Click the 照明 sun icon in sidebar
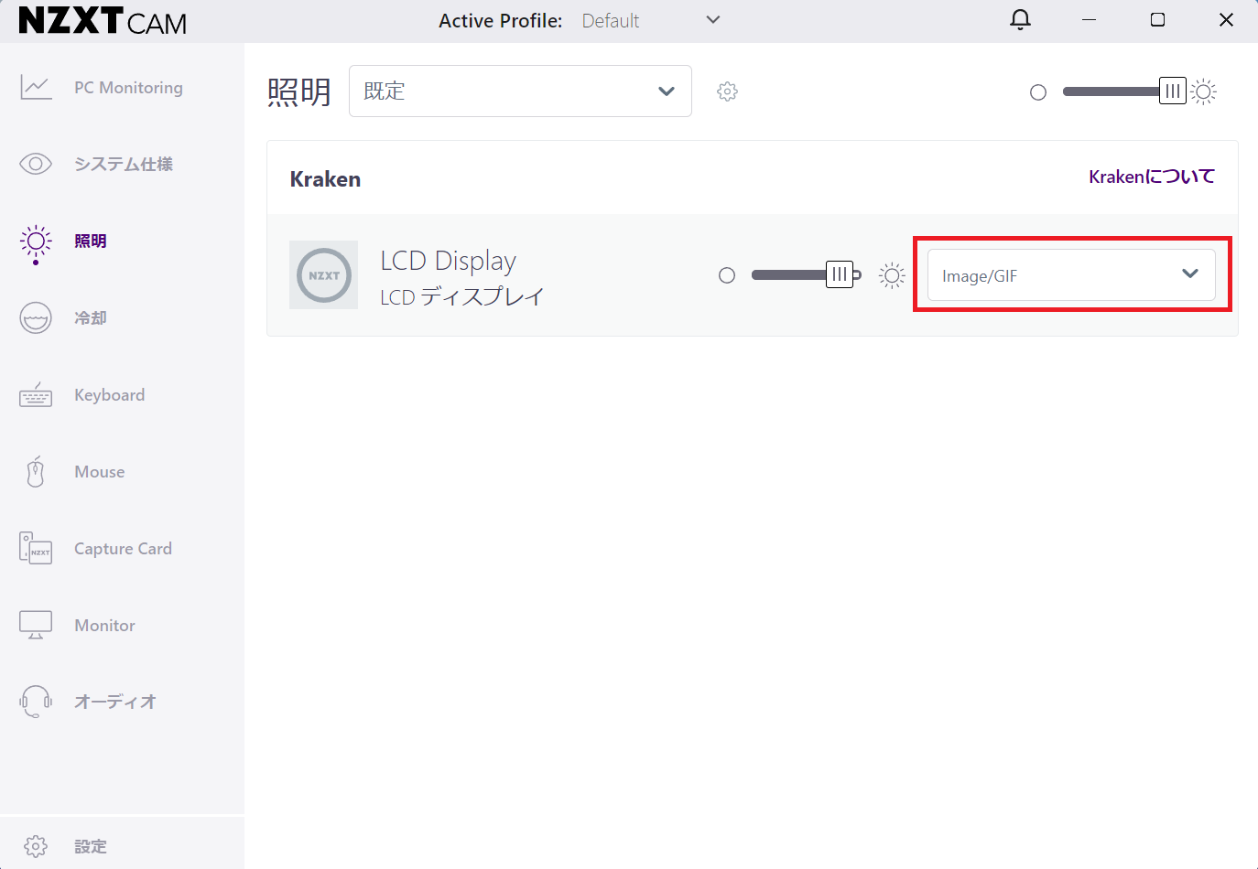The width and height of the screenshot is (1258, 869). [x=36, y=241]
